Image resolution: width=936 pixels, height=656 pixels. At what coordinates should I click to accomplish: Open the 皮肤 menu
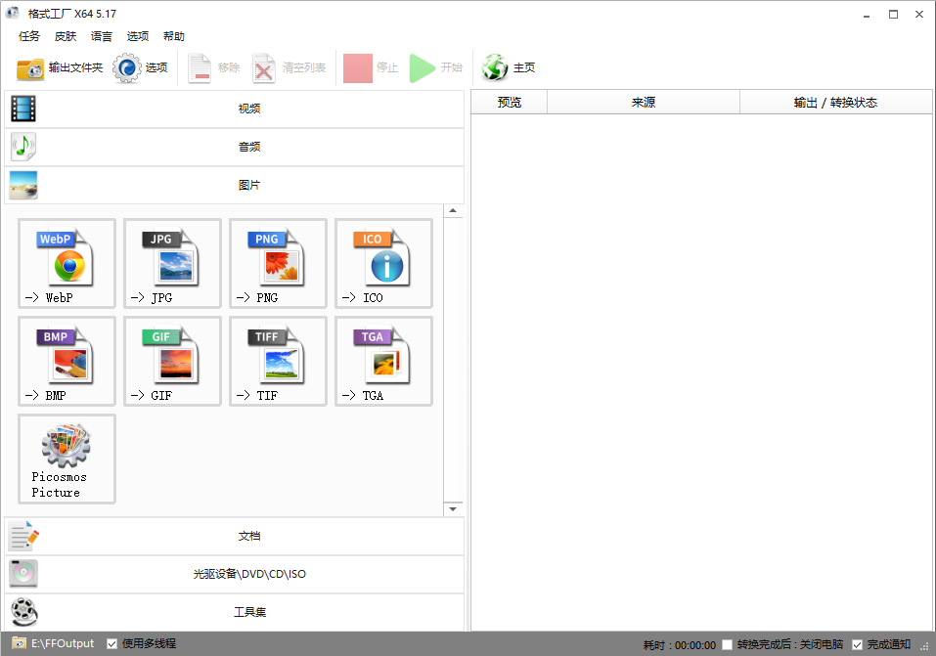pos(66,36)
